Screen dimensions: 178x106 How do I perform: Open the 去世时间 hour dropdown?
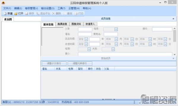[150, 44]
